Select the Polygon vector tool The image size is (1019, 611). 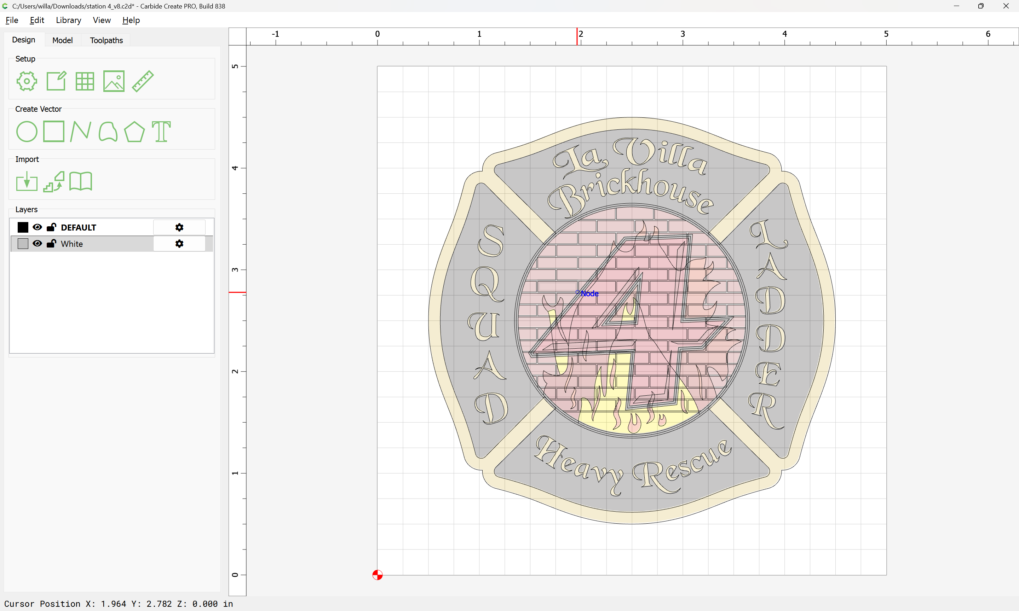coord(134,132)
